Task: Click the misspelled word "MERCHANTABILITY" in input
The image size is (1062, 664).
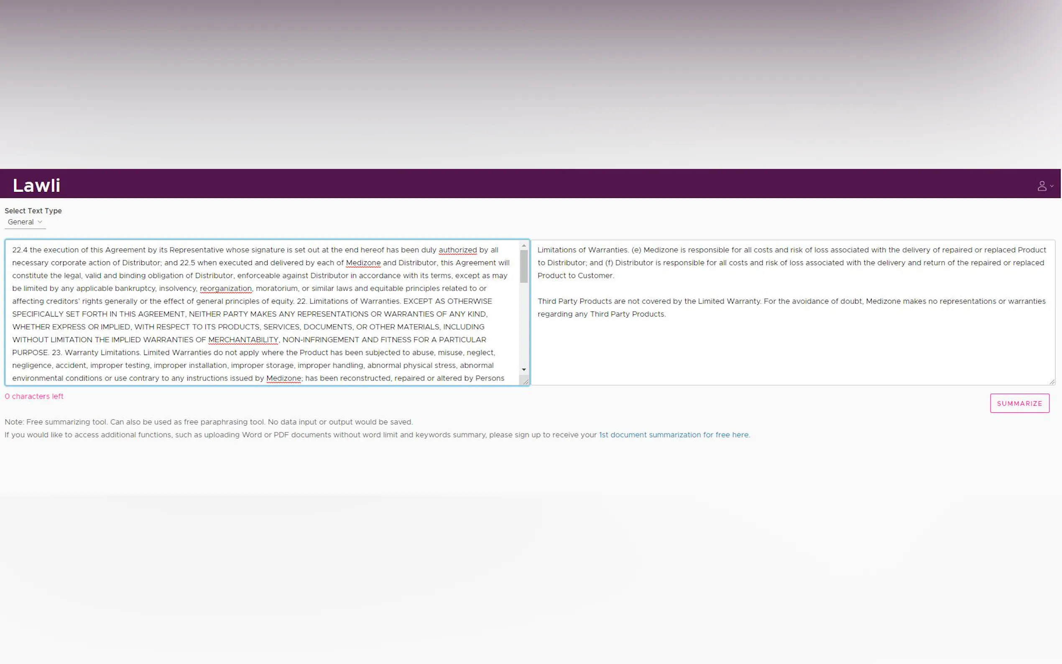Action: pyautogui.click(x=243, y=340)
